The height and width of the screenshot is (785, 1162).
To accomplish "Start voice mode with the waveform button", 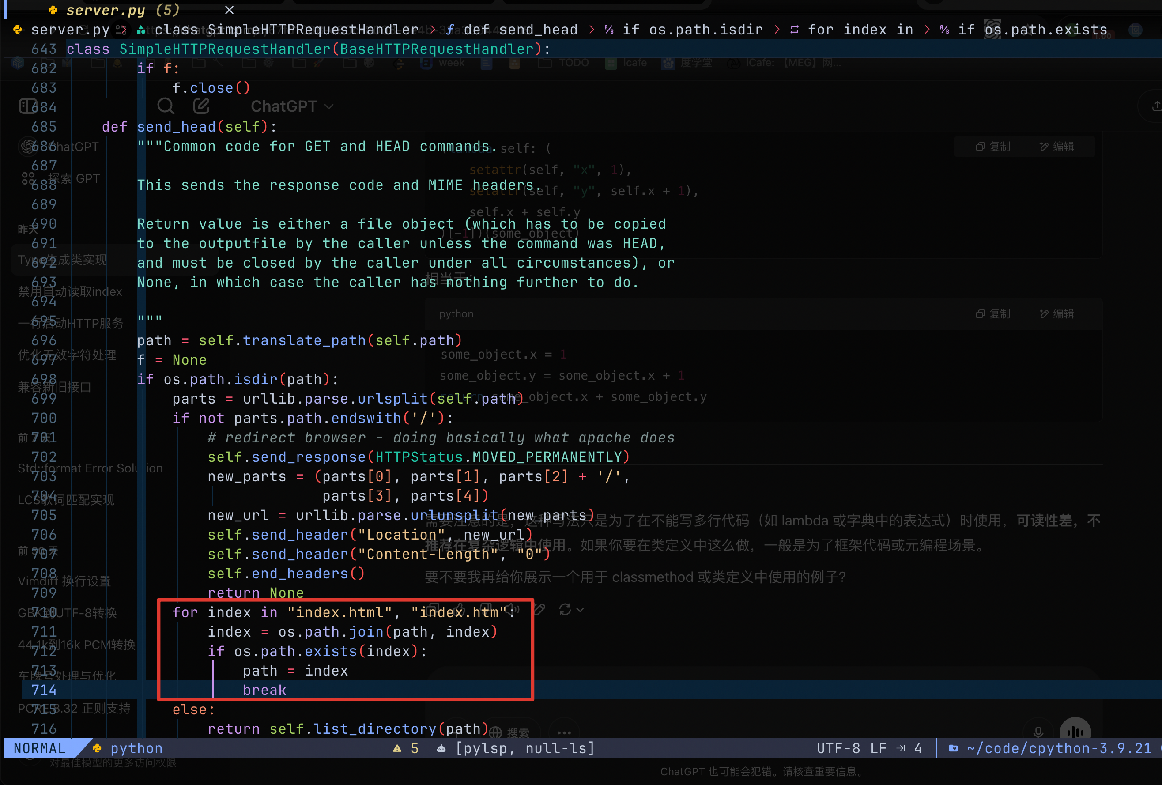I will tap(1075, 732).
